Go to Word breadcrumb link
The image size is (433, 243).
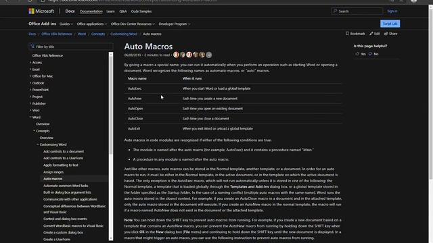81,34
